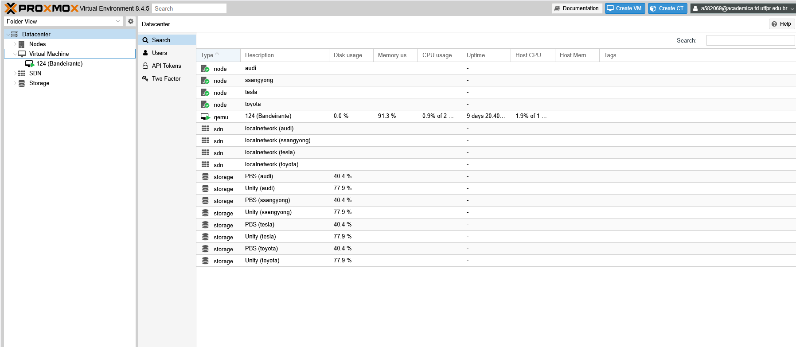Expand the Nodes tree folder
Image resolution: width=796 pixels, height=347 pixels.
(x=15, y=44)
